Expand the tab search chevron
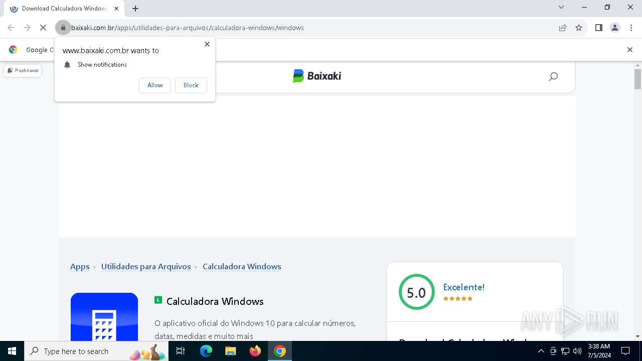 [x=561, y=7]
